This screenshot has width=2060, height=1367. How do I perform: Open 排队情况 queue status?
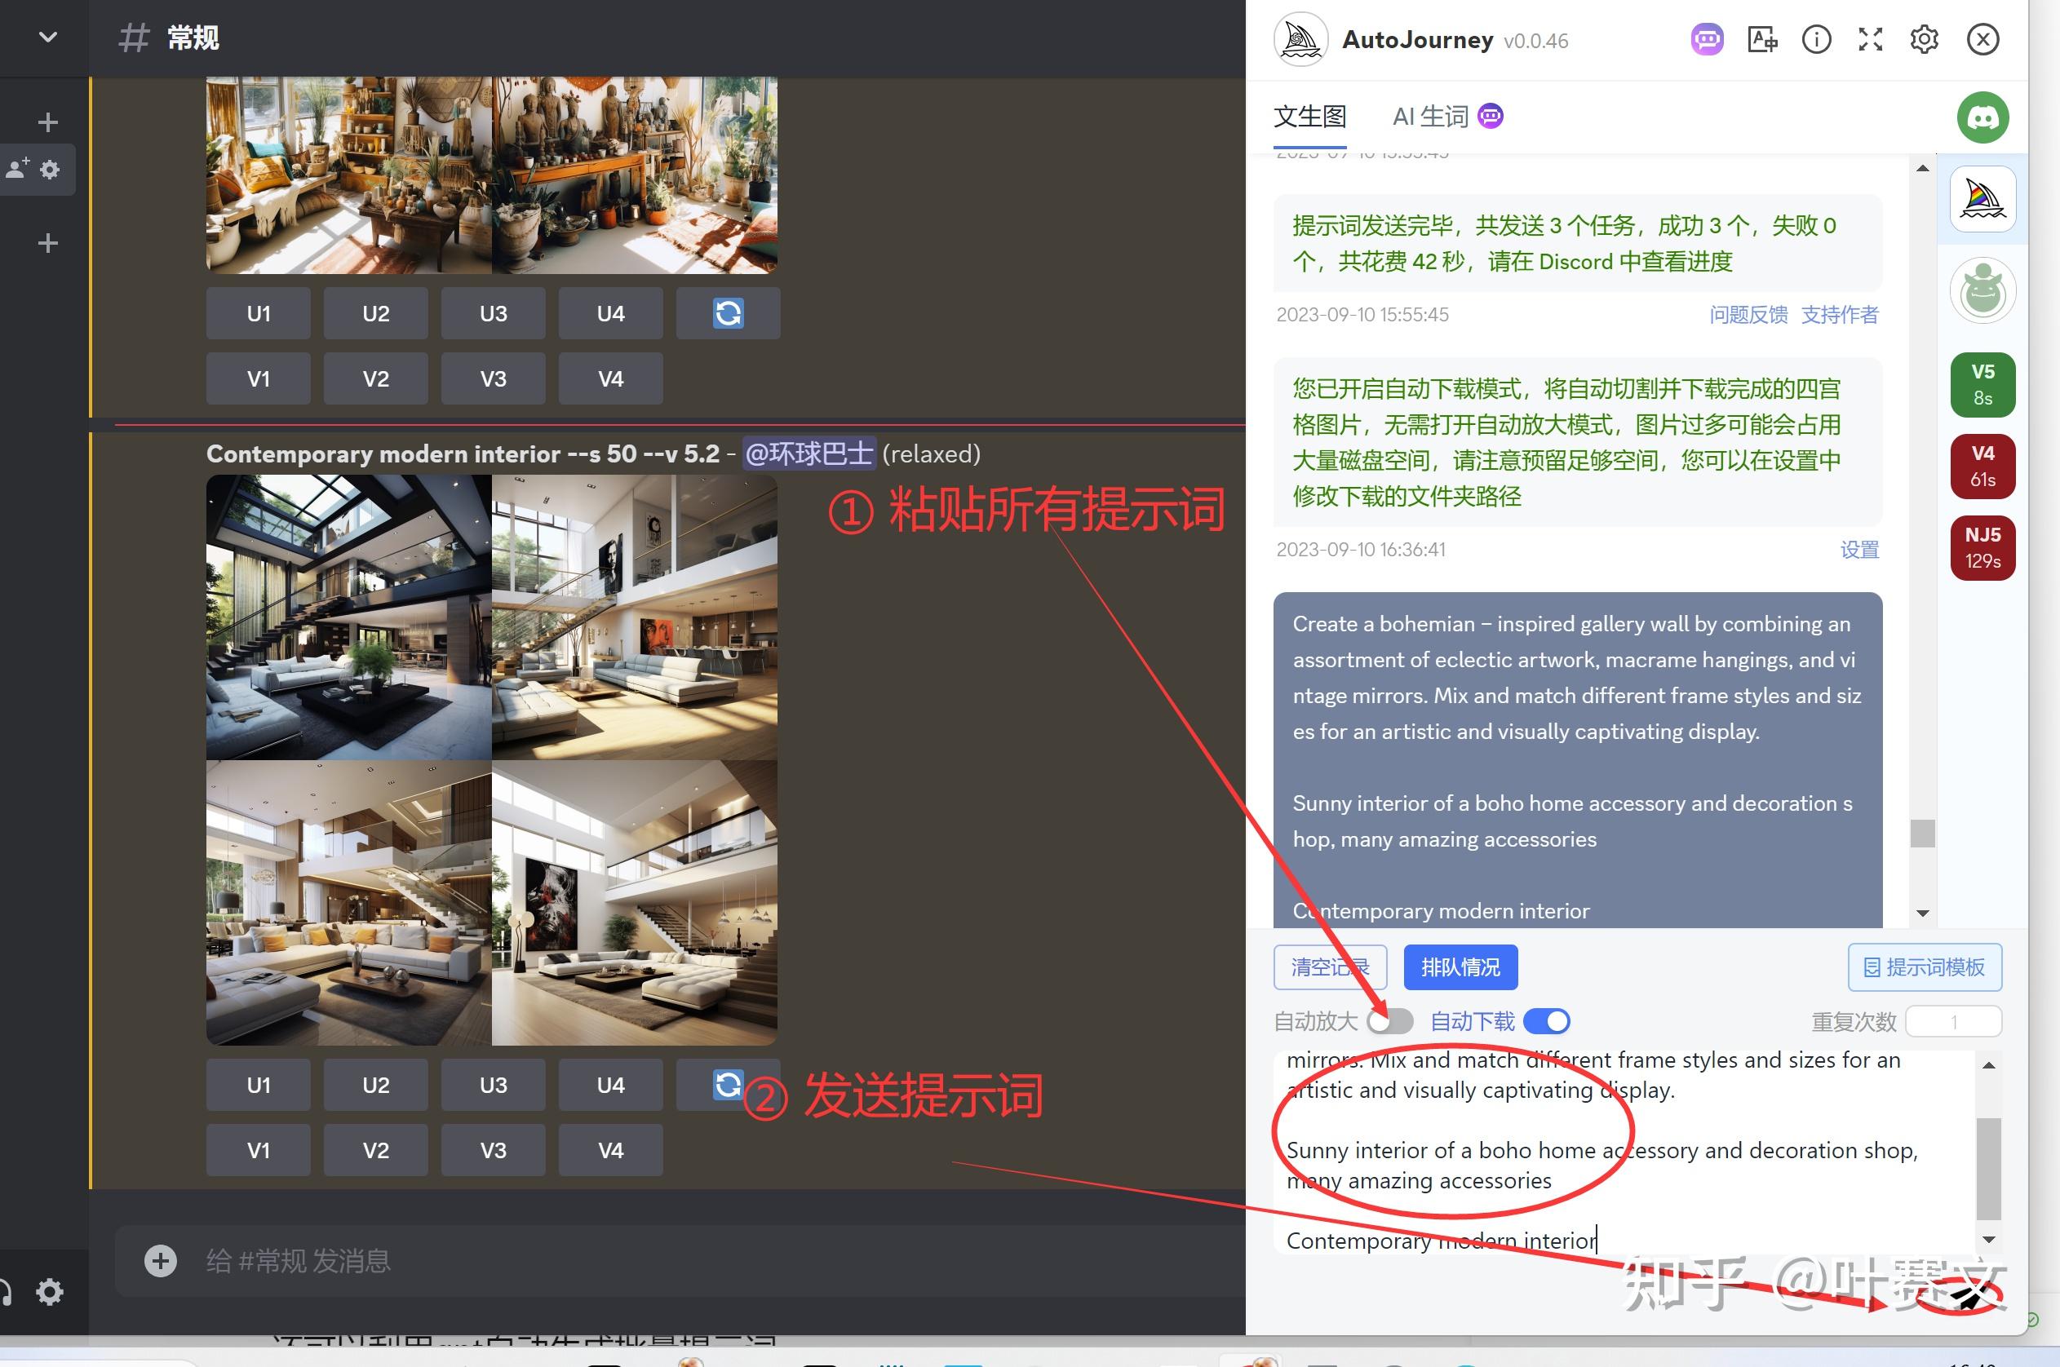(1460, 967)
